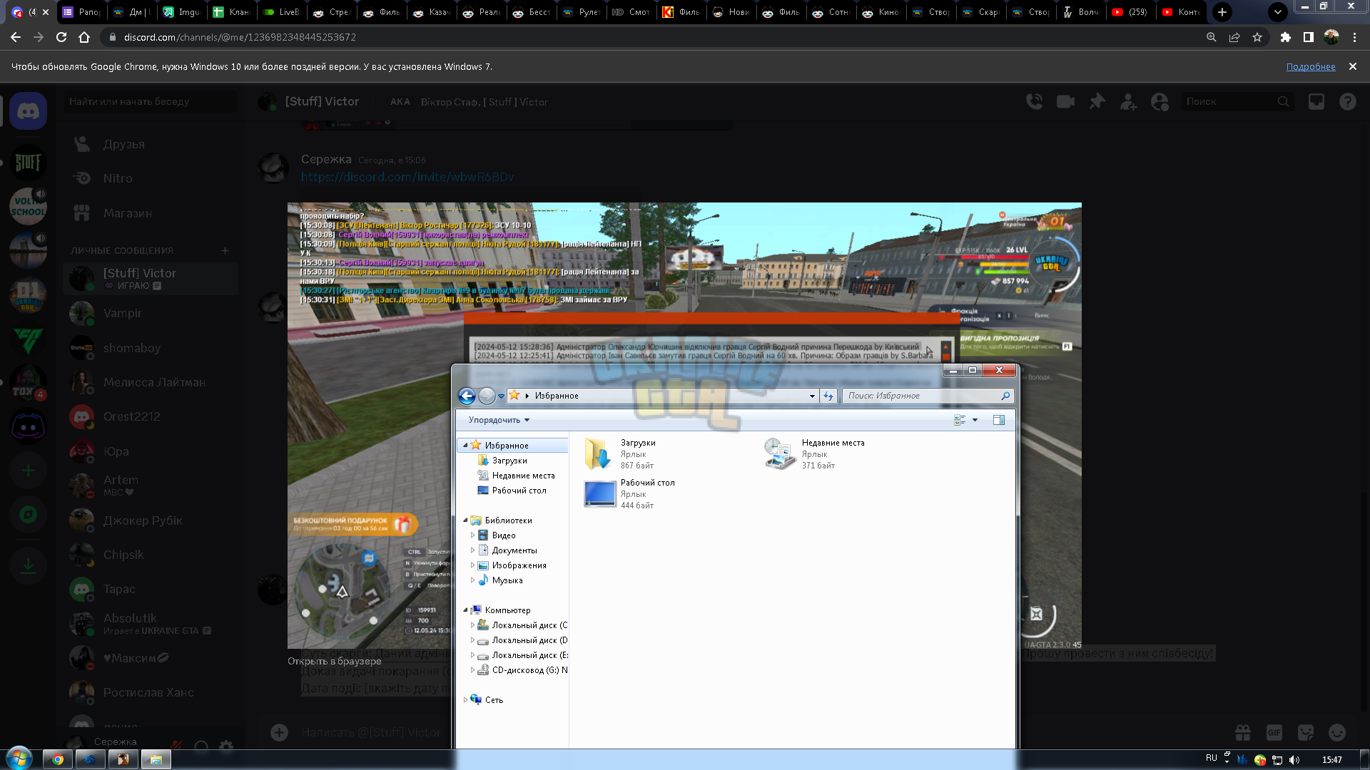
Task: Switch to the YouTube (259) tab
Action: [x=1131, y=12]
